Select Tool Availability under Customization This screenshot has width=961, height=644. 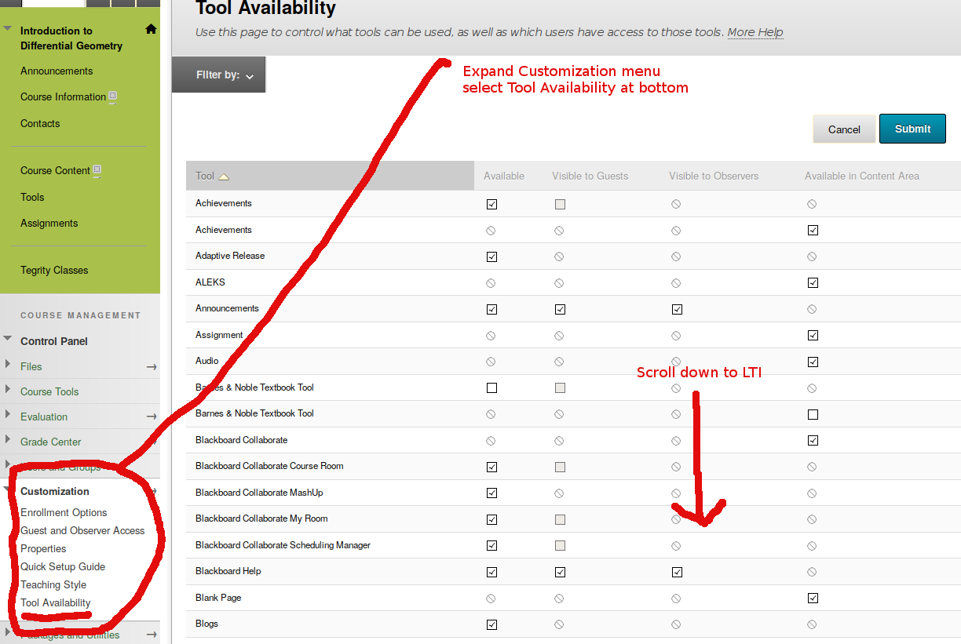pos(56,603)
